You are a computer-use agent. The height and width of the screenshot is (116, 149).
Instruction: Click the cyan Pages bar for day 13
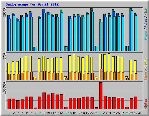(62, 32)
